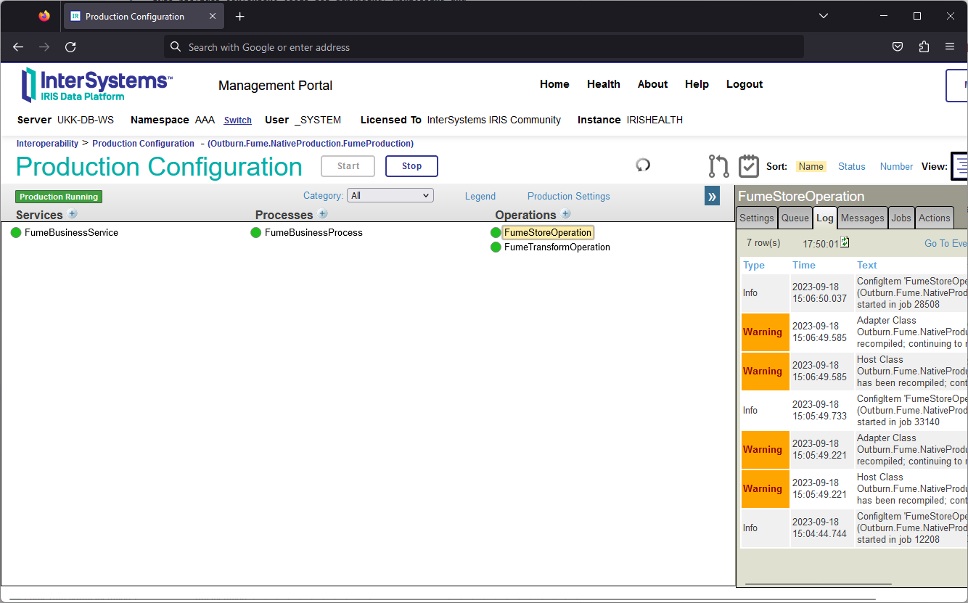Switch to the Messages tab
Screen dimensions: 968x603
[x=862, y=218]
